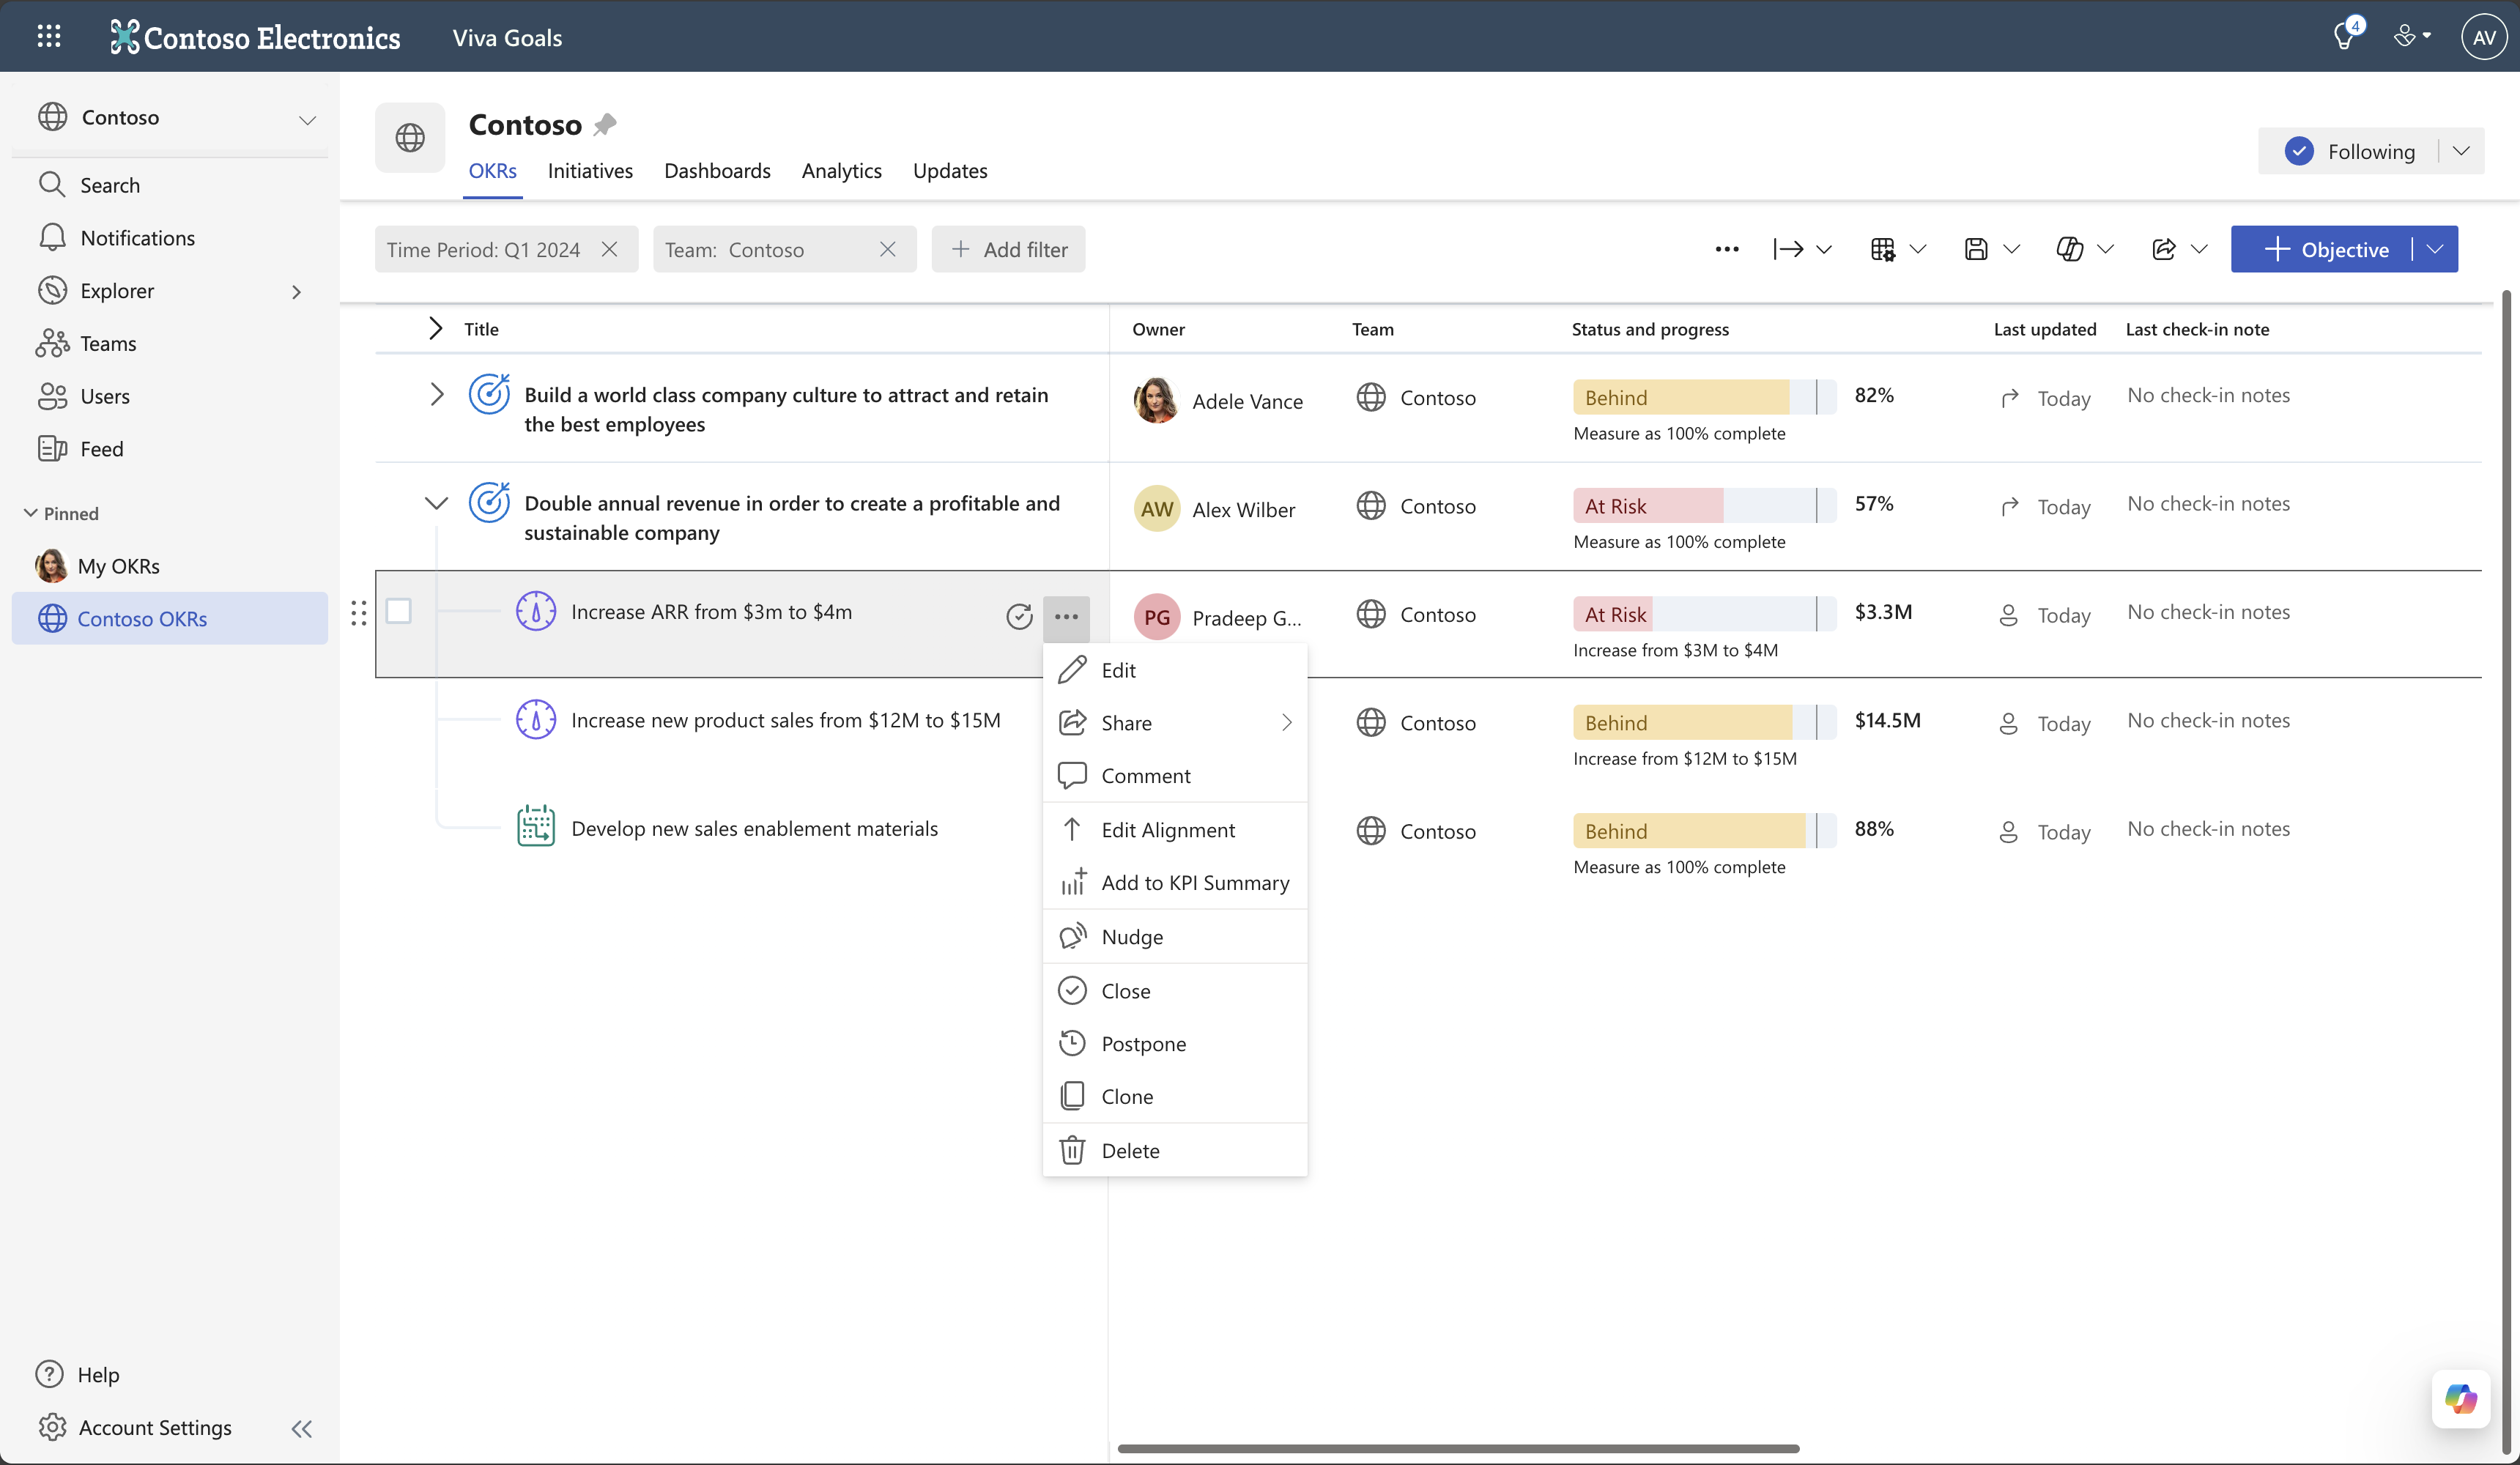Open Help in the sidebar
Image resolution: width=2520 pixels, height=1465 pixels.
pos(78,1374)
